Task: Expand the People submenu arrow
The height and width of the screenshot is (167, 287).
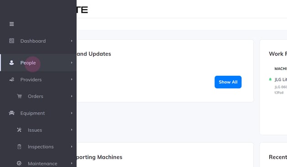Action: (x=72, y=63)
